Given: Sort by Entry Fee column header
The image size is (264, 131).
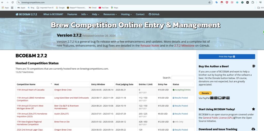Looking at the screenshot, I should (164, 84).
